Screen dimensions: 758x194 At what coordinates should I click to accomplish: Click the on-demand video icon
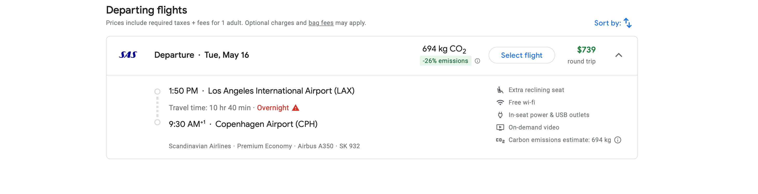point(500,127)
